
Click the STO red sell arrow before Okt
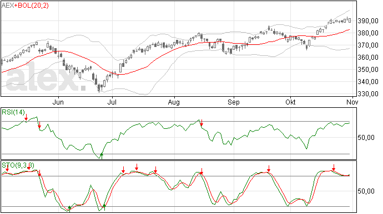coord(269,169)
